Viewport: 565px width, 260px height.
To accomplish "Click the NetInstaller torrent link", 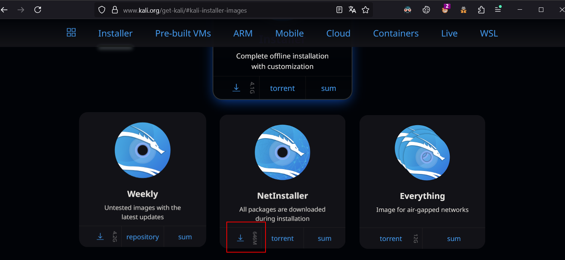I will [x=282, y=238].
